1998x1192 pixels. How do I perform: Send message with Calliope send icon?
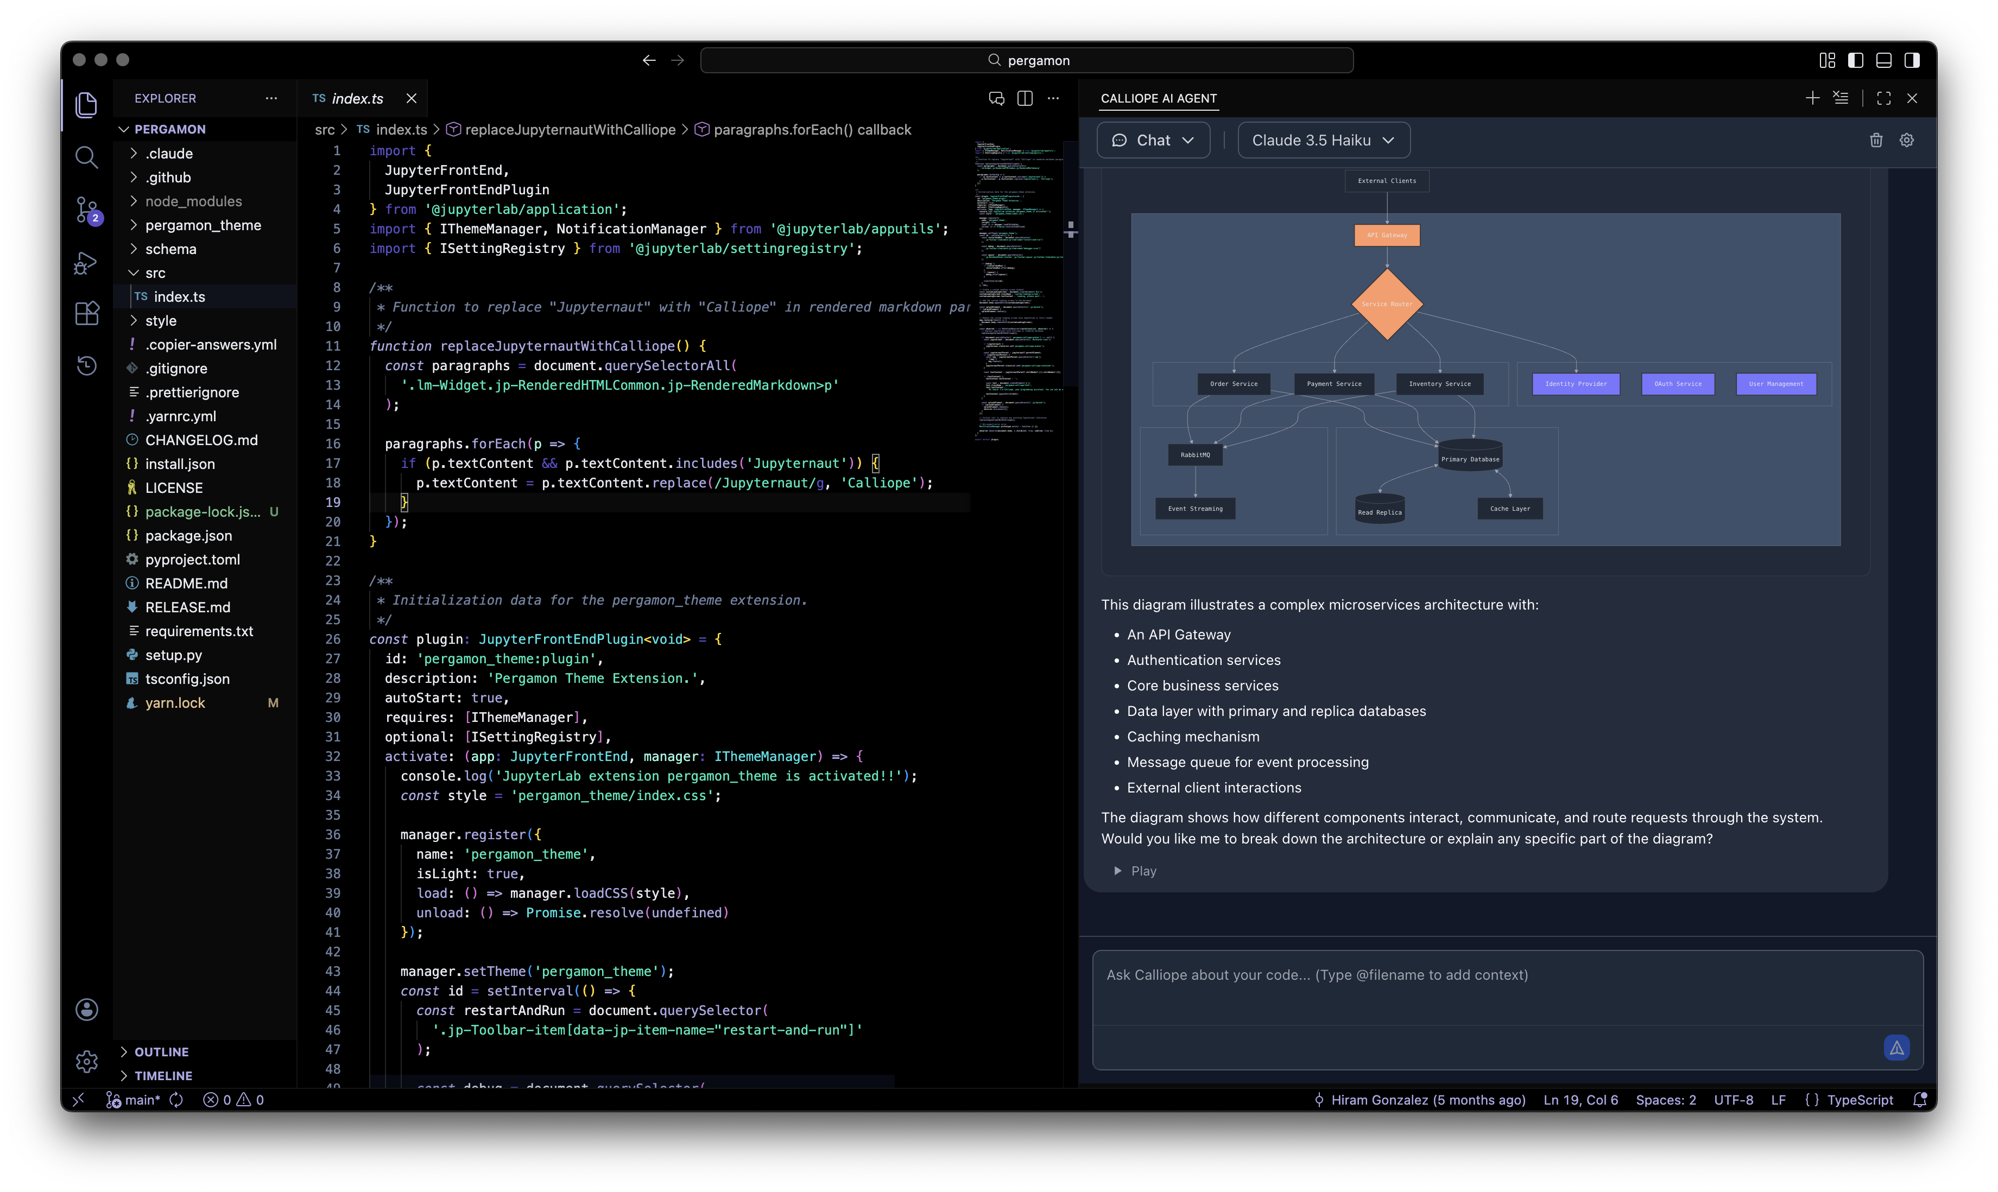(x=1896, y=1048)
